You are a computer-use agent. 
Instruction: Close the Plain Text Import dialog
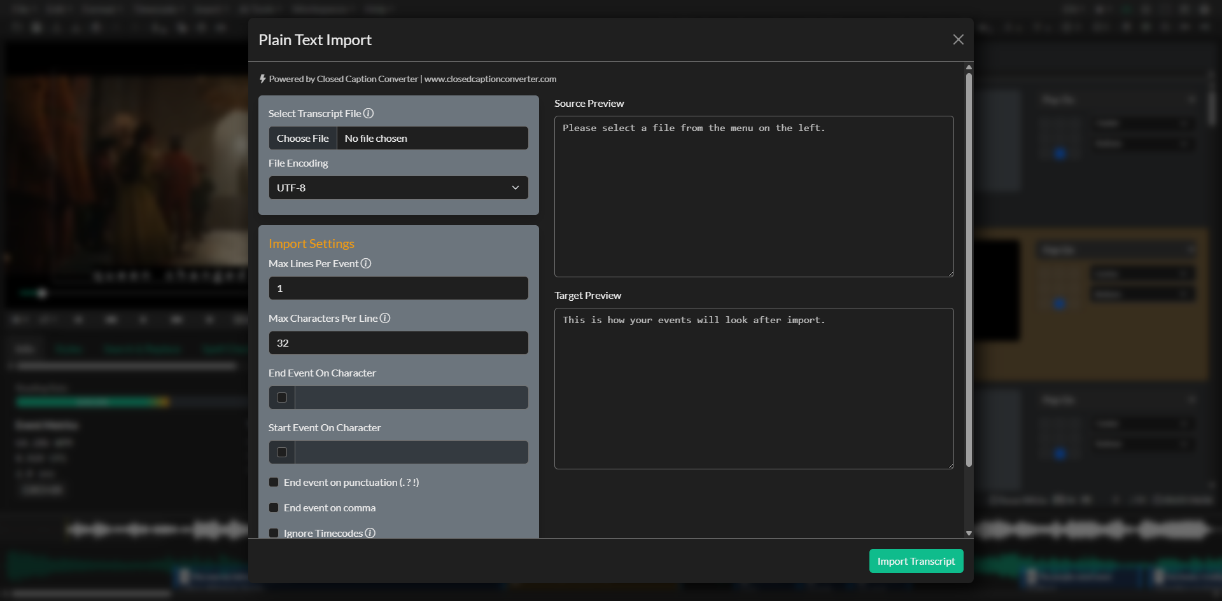[x=958, y=39]
